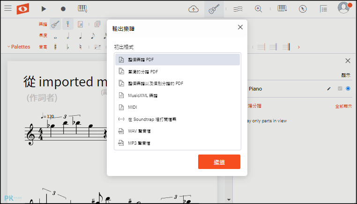The width and height of the screenshot is (357, 204).
Task: Click the guitar icon in top bar
Action: [214, 9]
